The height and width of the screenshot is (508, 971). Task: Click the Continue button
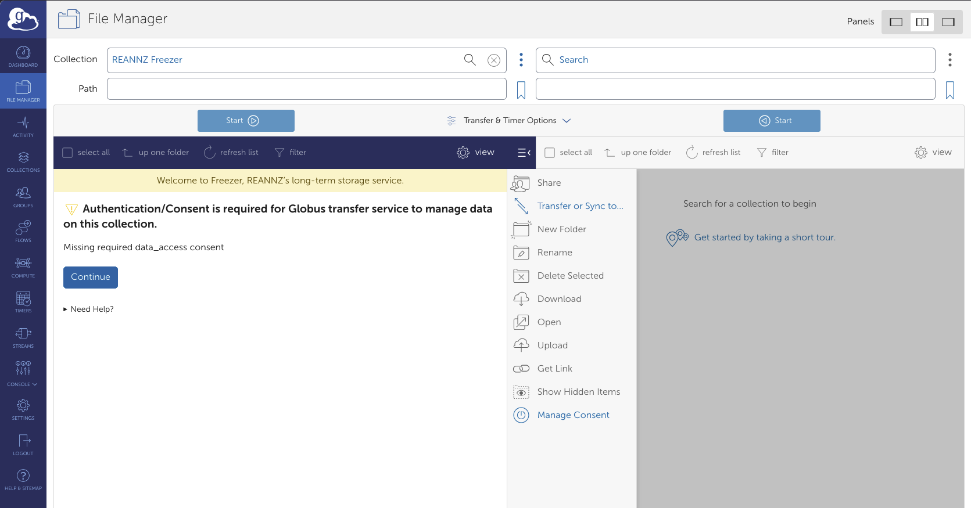tap(91, 278)
